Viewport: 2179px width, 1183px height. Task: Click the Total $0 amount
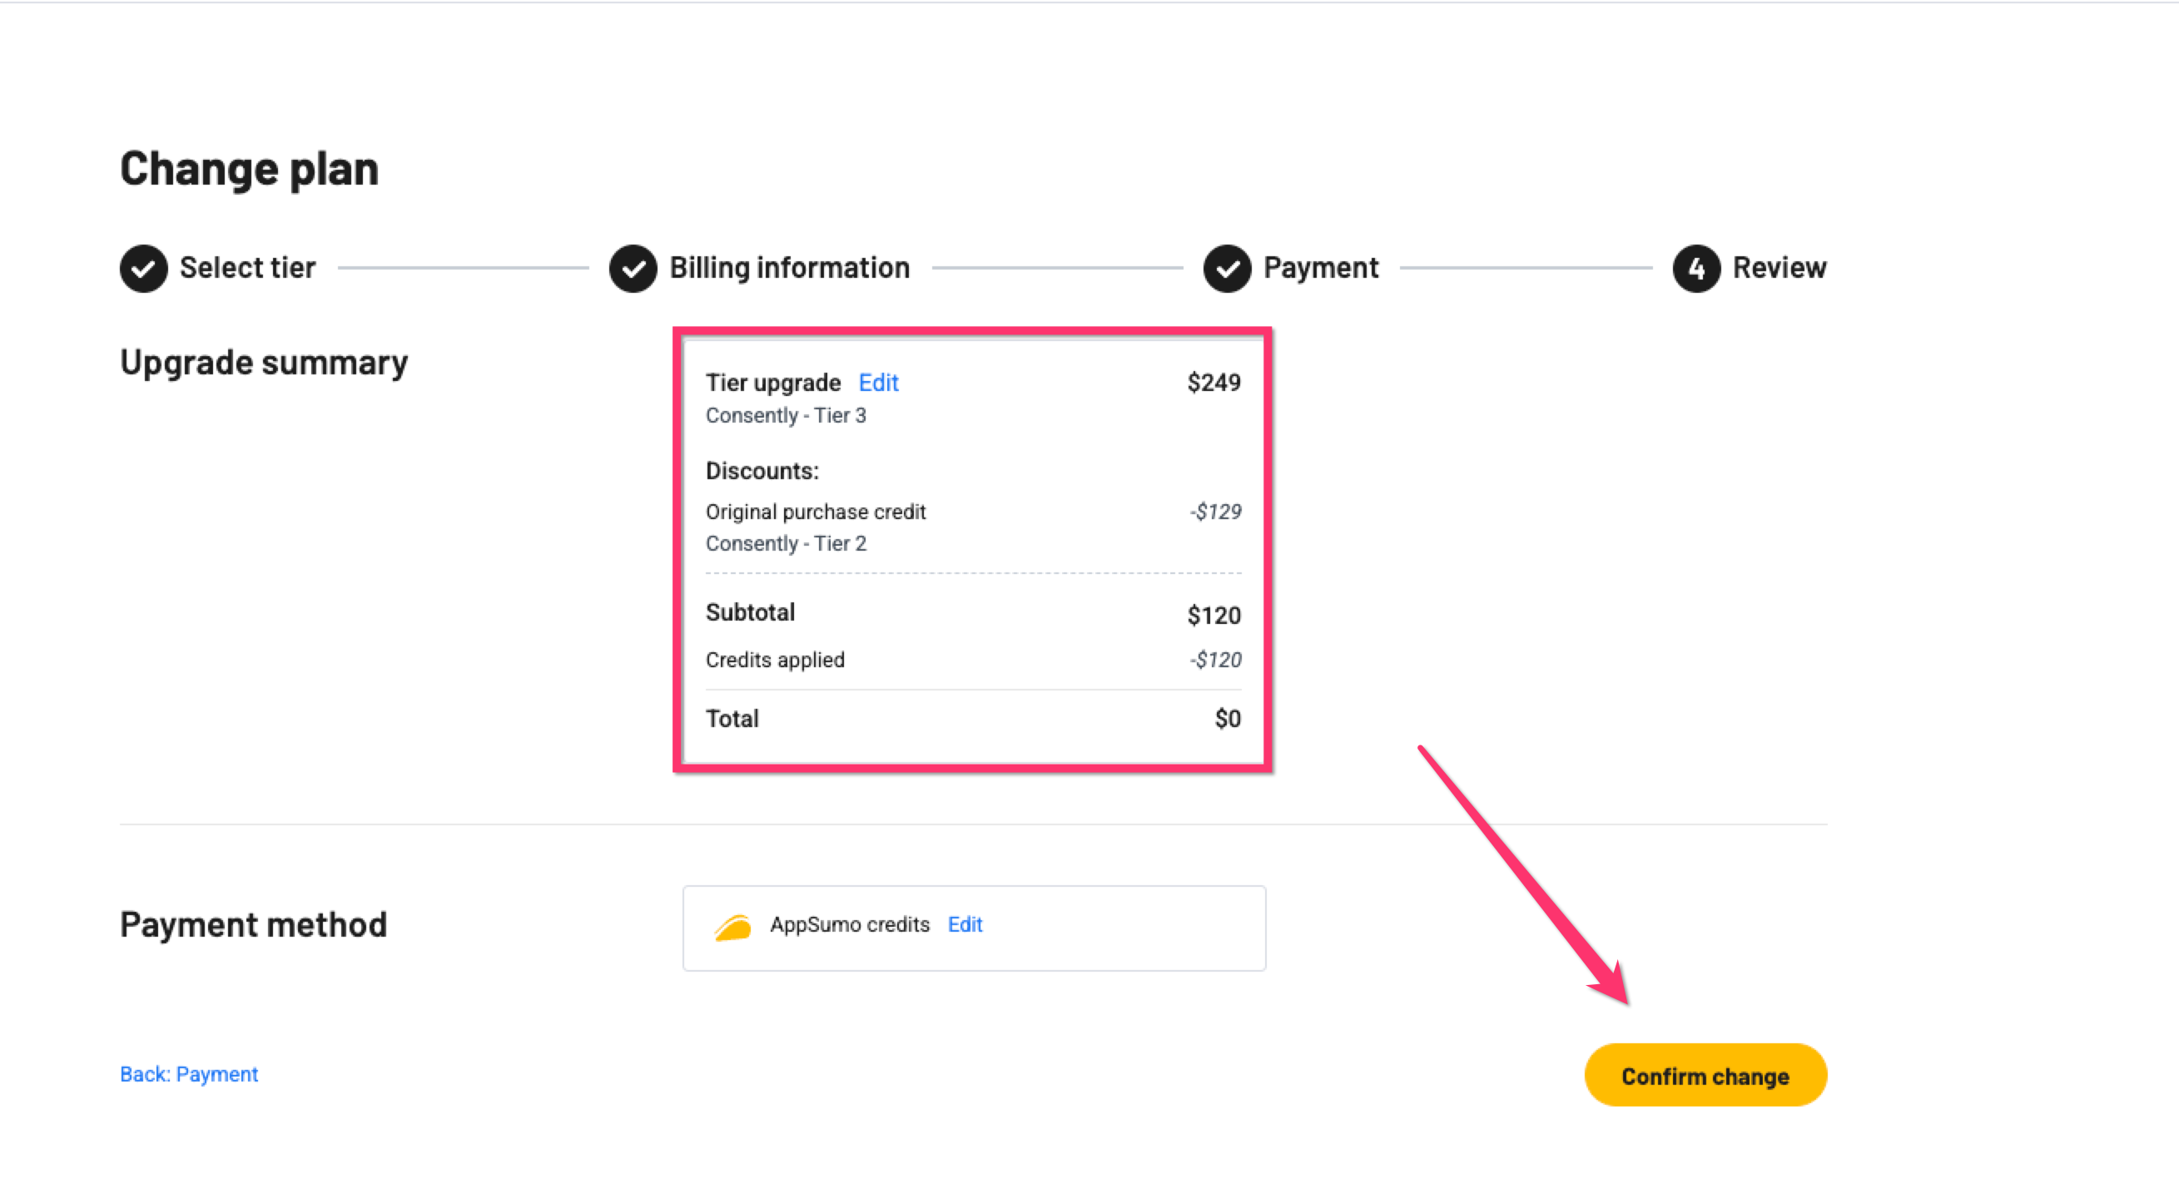click(1228, 719)
